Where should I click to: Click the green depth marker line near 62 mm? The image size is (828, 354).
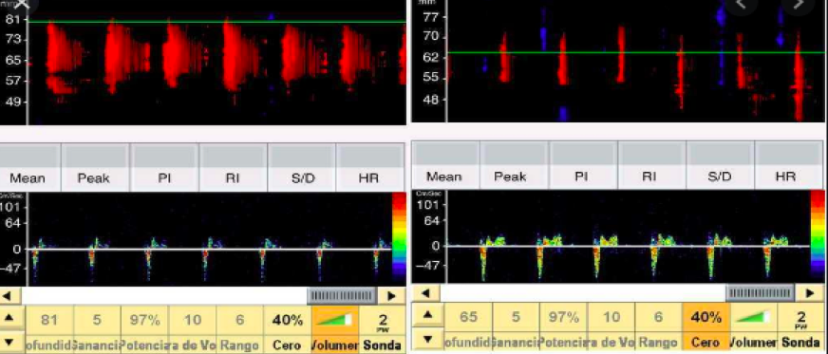click(636, 52)
